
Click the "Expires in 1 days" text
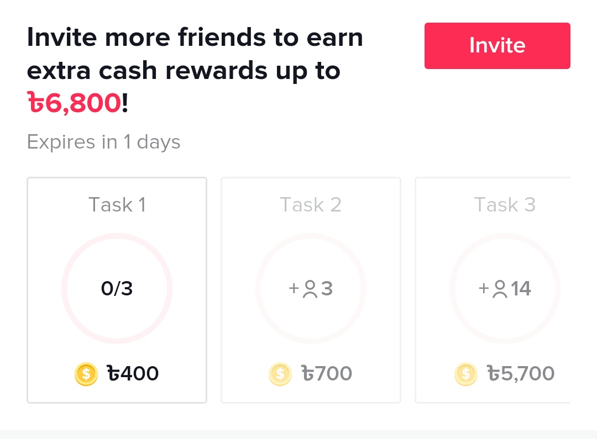click(x=103, y=142)
